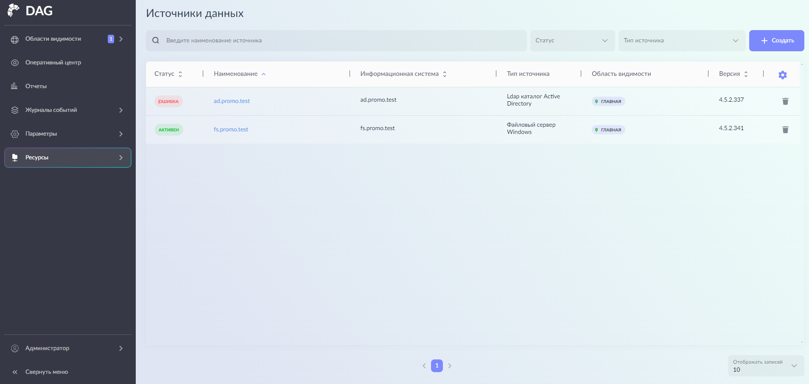Sort by Версия column arrows
Screen dimensions: 809x384
click(x=746, y=74)
